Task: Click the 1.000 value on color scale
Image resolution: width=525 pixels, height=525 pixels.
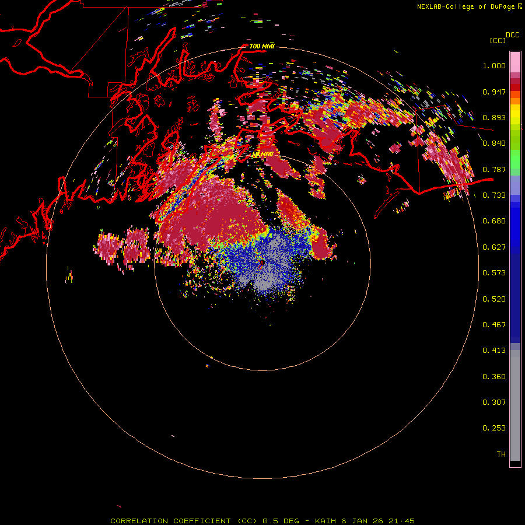Action: [x=494, y=65]
